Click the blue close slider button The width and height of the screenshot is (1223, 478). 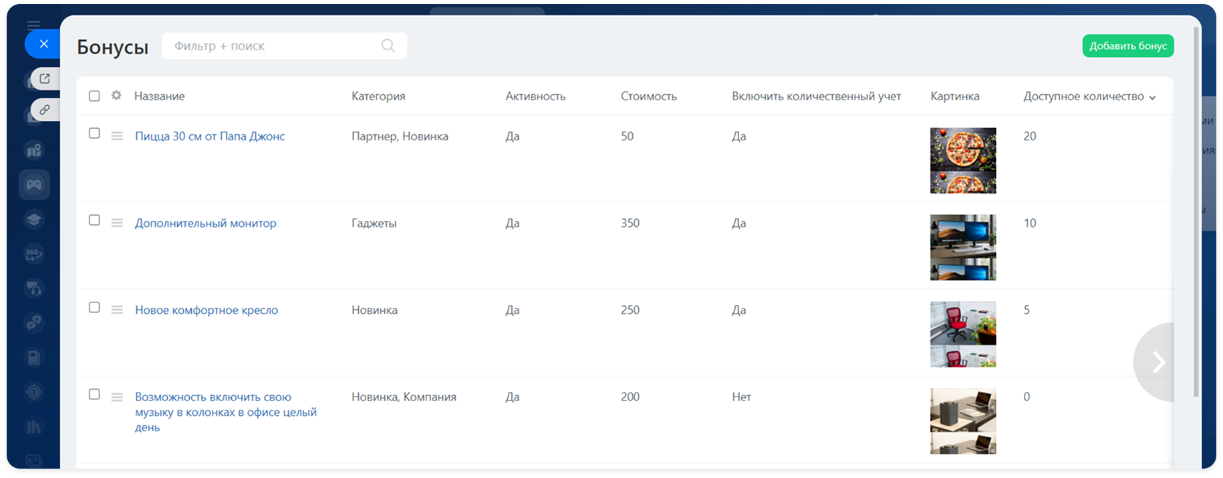pos(43,44)
